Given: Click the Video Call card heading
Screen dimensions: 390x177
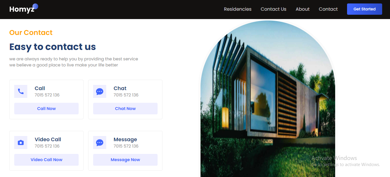Looking at the screenshot, I should (48, 139).
